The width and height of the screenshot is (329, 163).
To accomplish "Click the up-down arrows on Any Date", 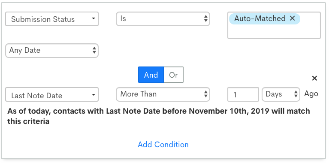I will click(x=94, y=50).
